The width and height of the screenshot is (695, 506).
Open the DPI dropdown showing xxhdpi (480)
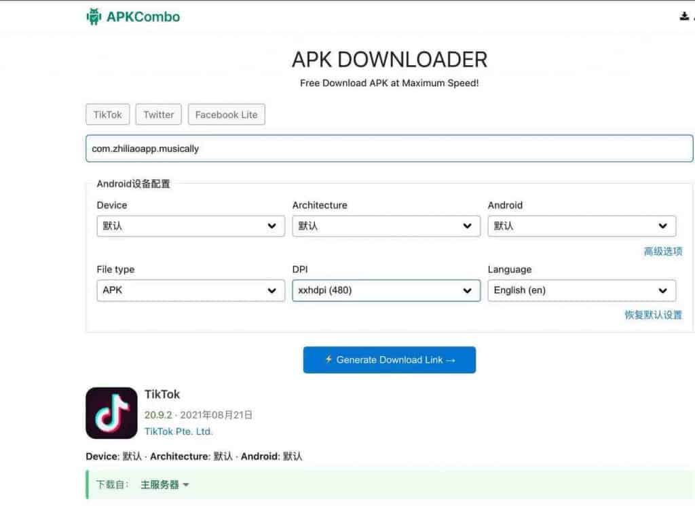tap(386, 290)
